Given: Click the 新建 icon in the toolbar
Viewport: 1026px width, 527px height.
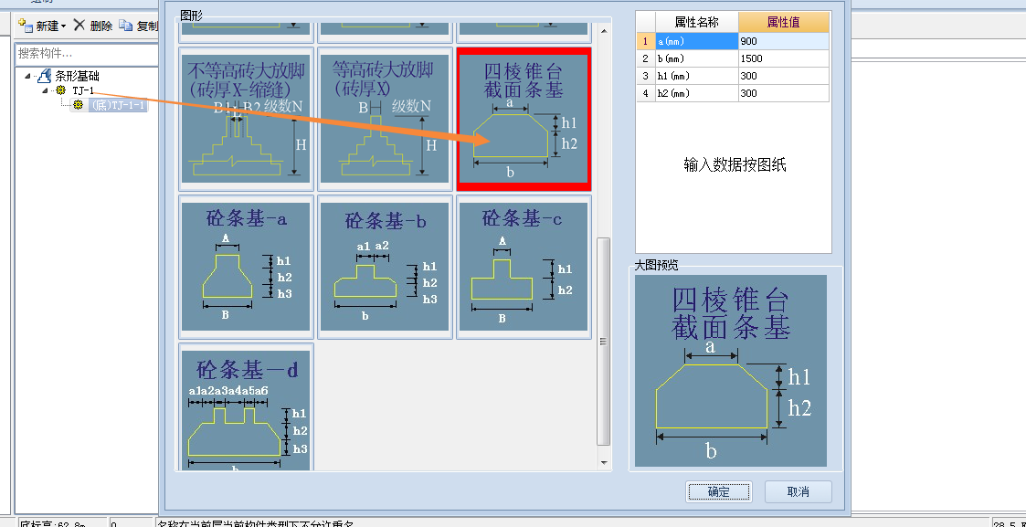Looking at the screenshot, I should coord(26,26).
